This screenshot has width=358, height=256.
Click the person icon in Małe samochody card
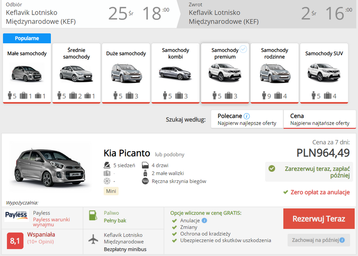10,95
